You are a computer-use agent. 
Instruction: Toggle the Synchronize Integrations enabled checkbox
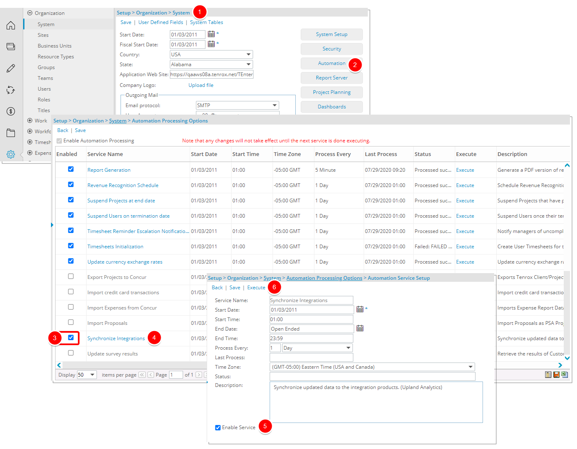71,338
